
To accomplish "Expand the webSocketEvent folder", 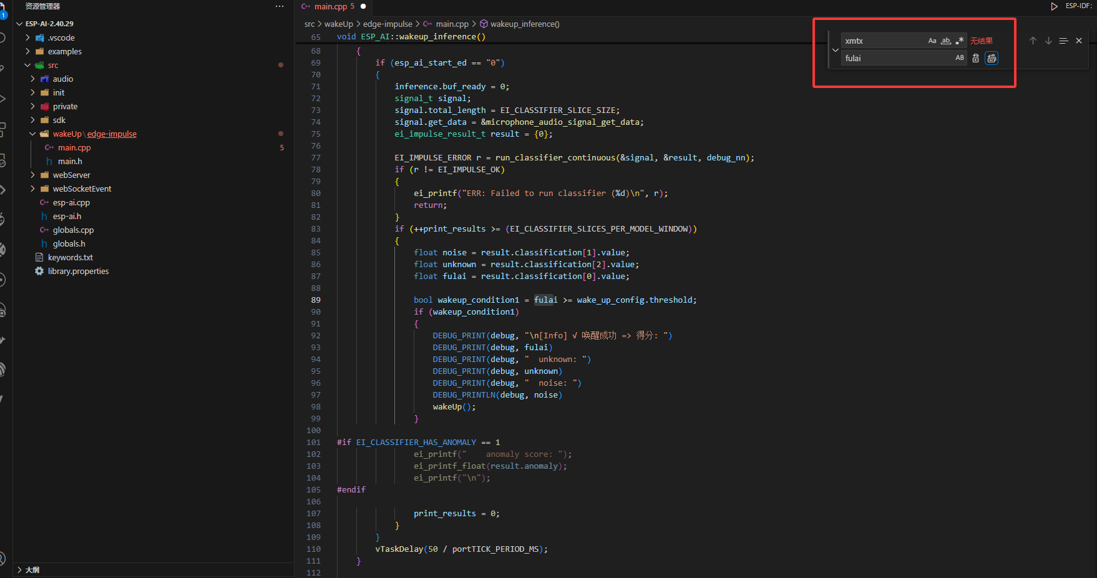I will (x=82, y=189).
